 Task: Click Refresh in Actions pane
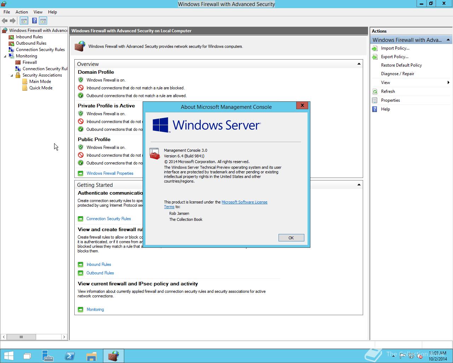388,91
